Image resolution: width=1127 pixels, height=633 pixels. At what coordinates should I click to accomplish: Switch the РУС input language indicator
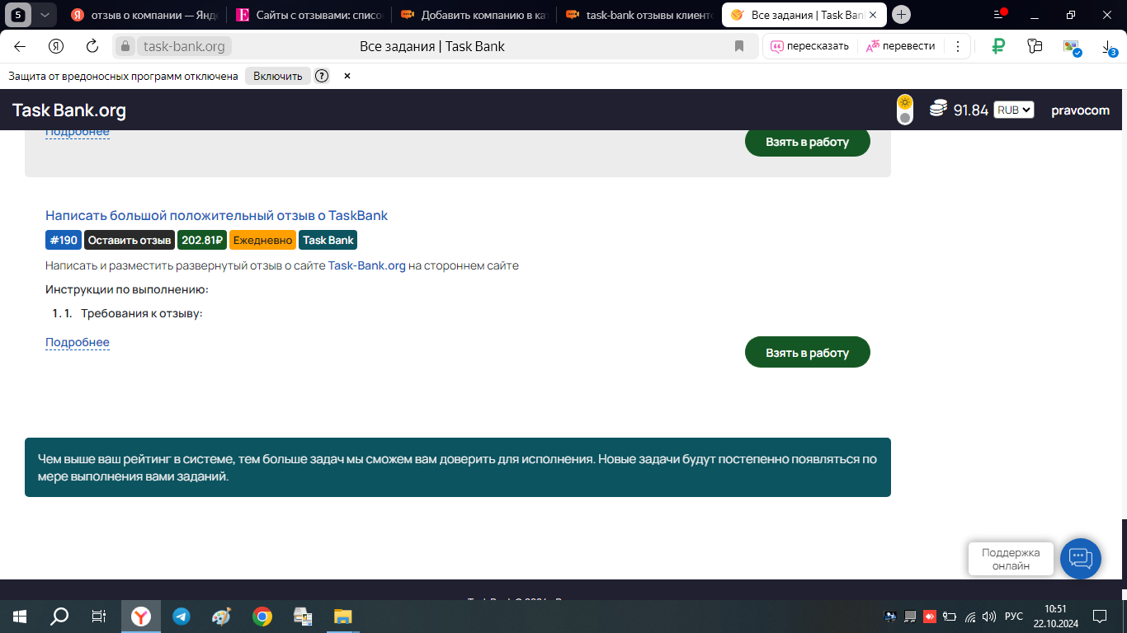pos(1014,616)
